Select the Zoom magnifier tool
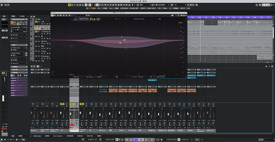The image size is (275, 142). point(116,5)
